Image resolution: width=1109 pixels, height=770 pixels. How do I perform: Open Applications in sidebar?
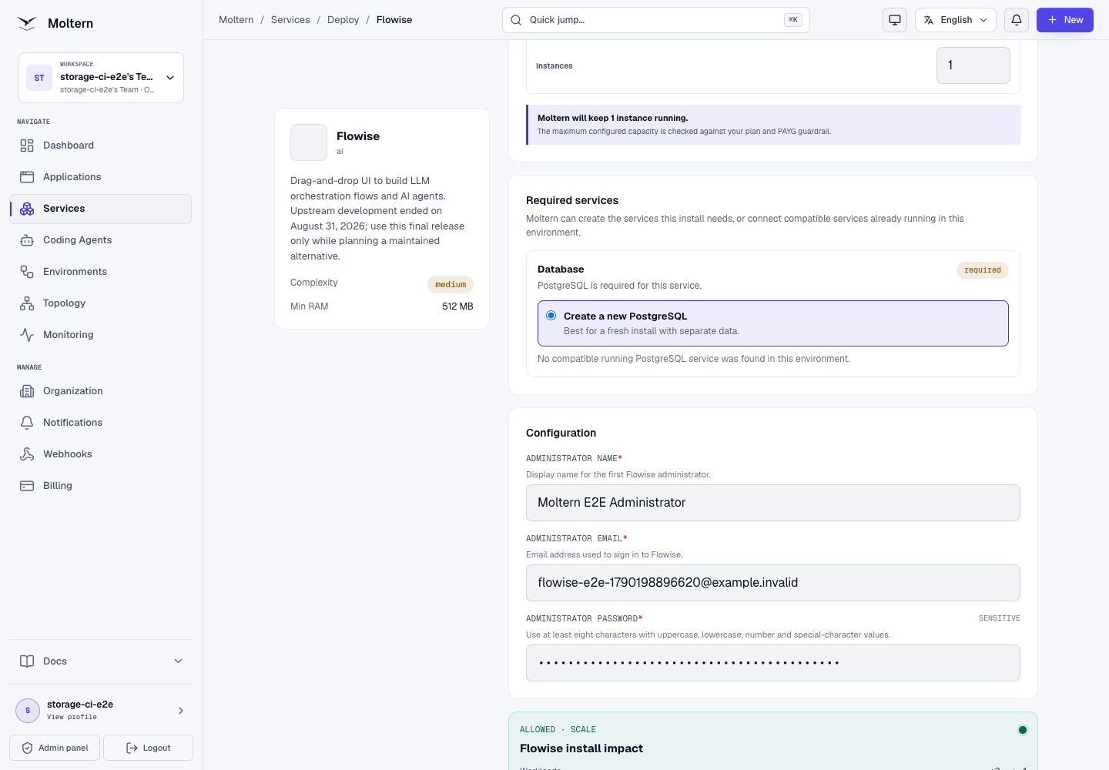(101, 177)
